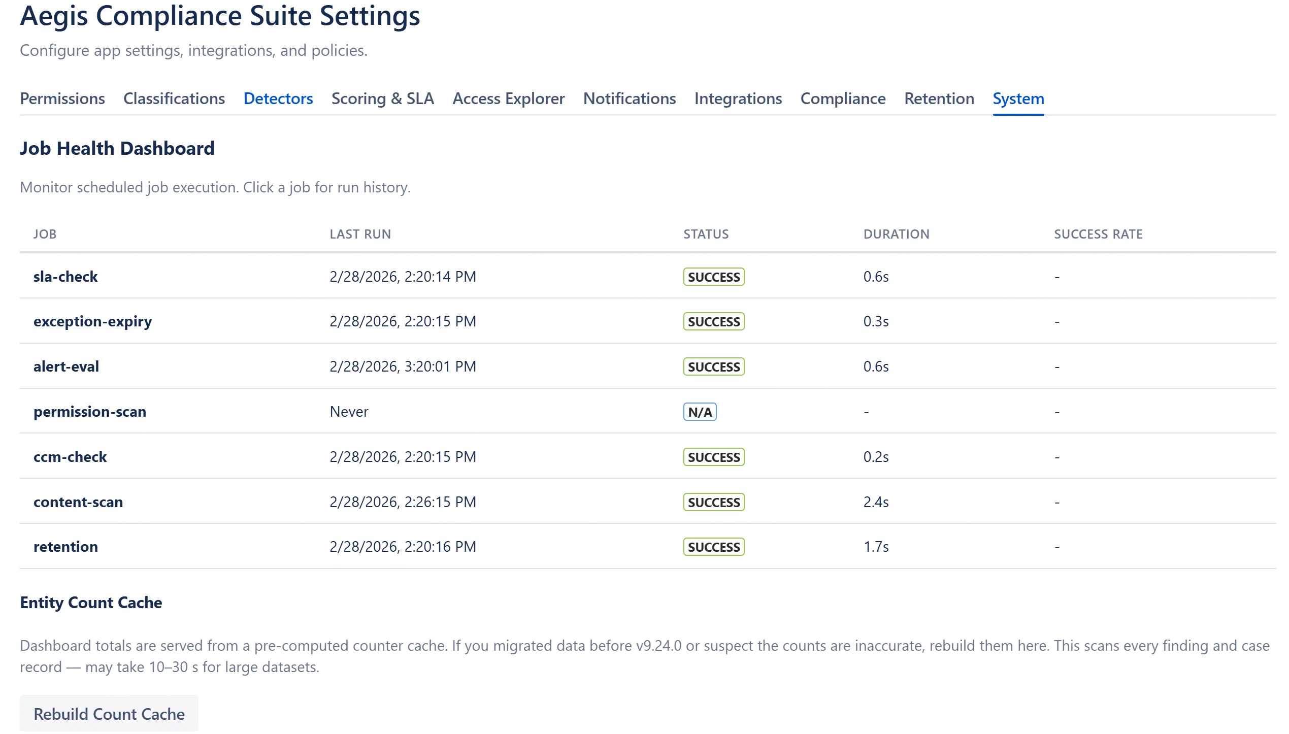Image resolution: width=1289 pixels, height=734 pixels.
Task: Click the N/A badge for permission-scan
Action: (700, 412)
